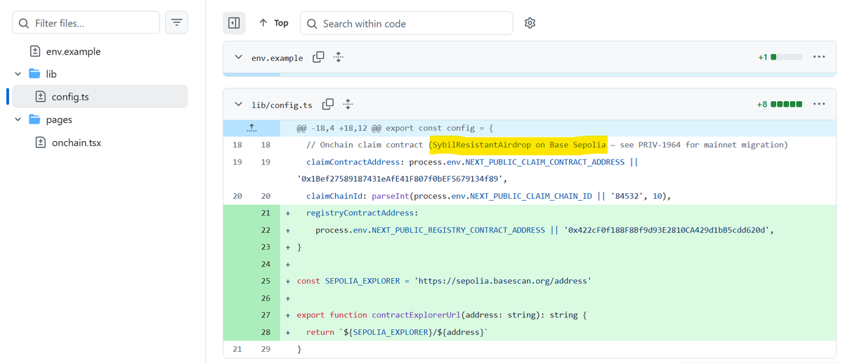Click the lib folder icon
The width and height of the screenshot is (843, 363).
click(34, 74)
